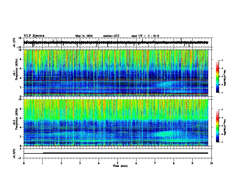Screen dimensions: 238x183
Task: Click the ch.1(V) axis "-10" tick label
Action: (20, 47)
